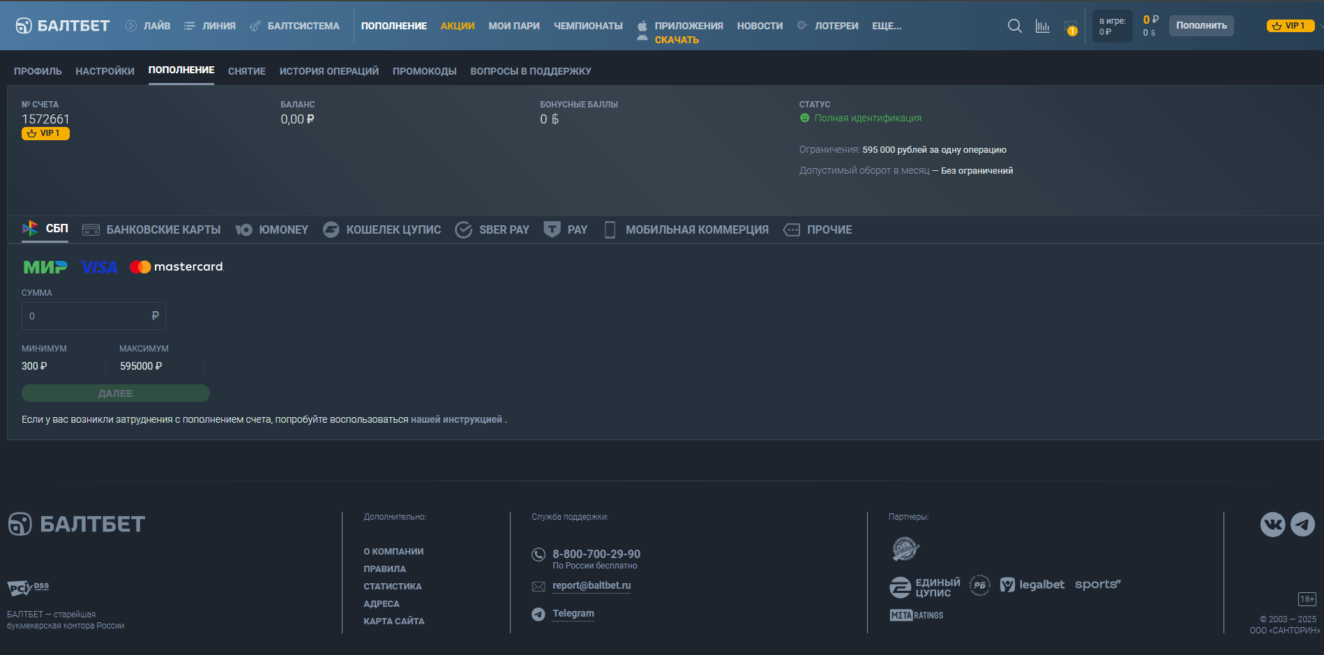Click the yellow VIP 1 header badge
The width and height of the screenshot is (1324, 655).
(x=1290, y=26)
